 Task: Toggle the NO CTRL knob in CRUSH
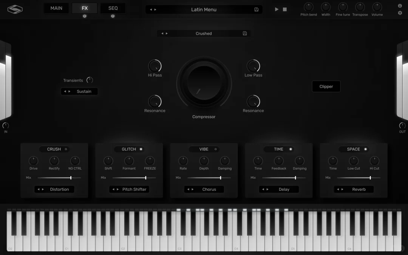click(x=75, y=161)
